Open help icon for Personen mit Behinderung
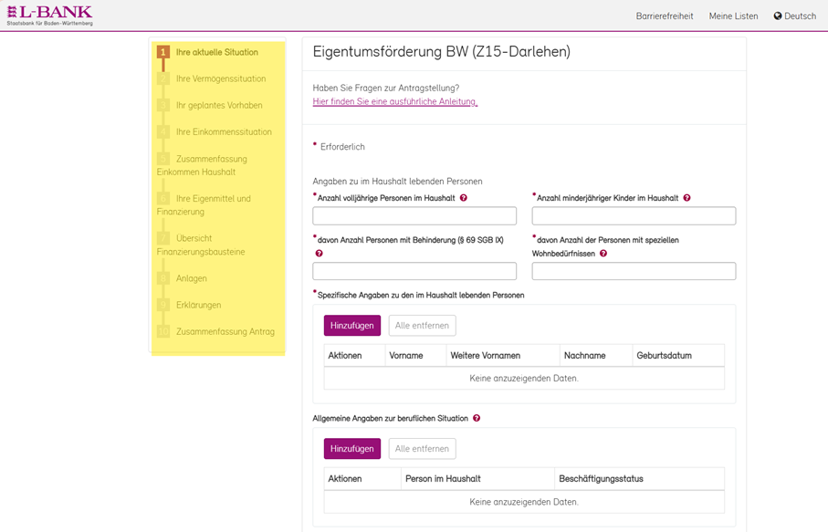The image size is (828, 532). pyautogui.click(x=319, y=254)
